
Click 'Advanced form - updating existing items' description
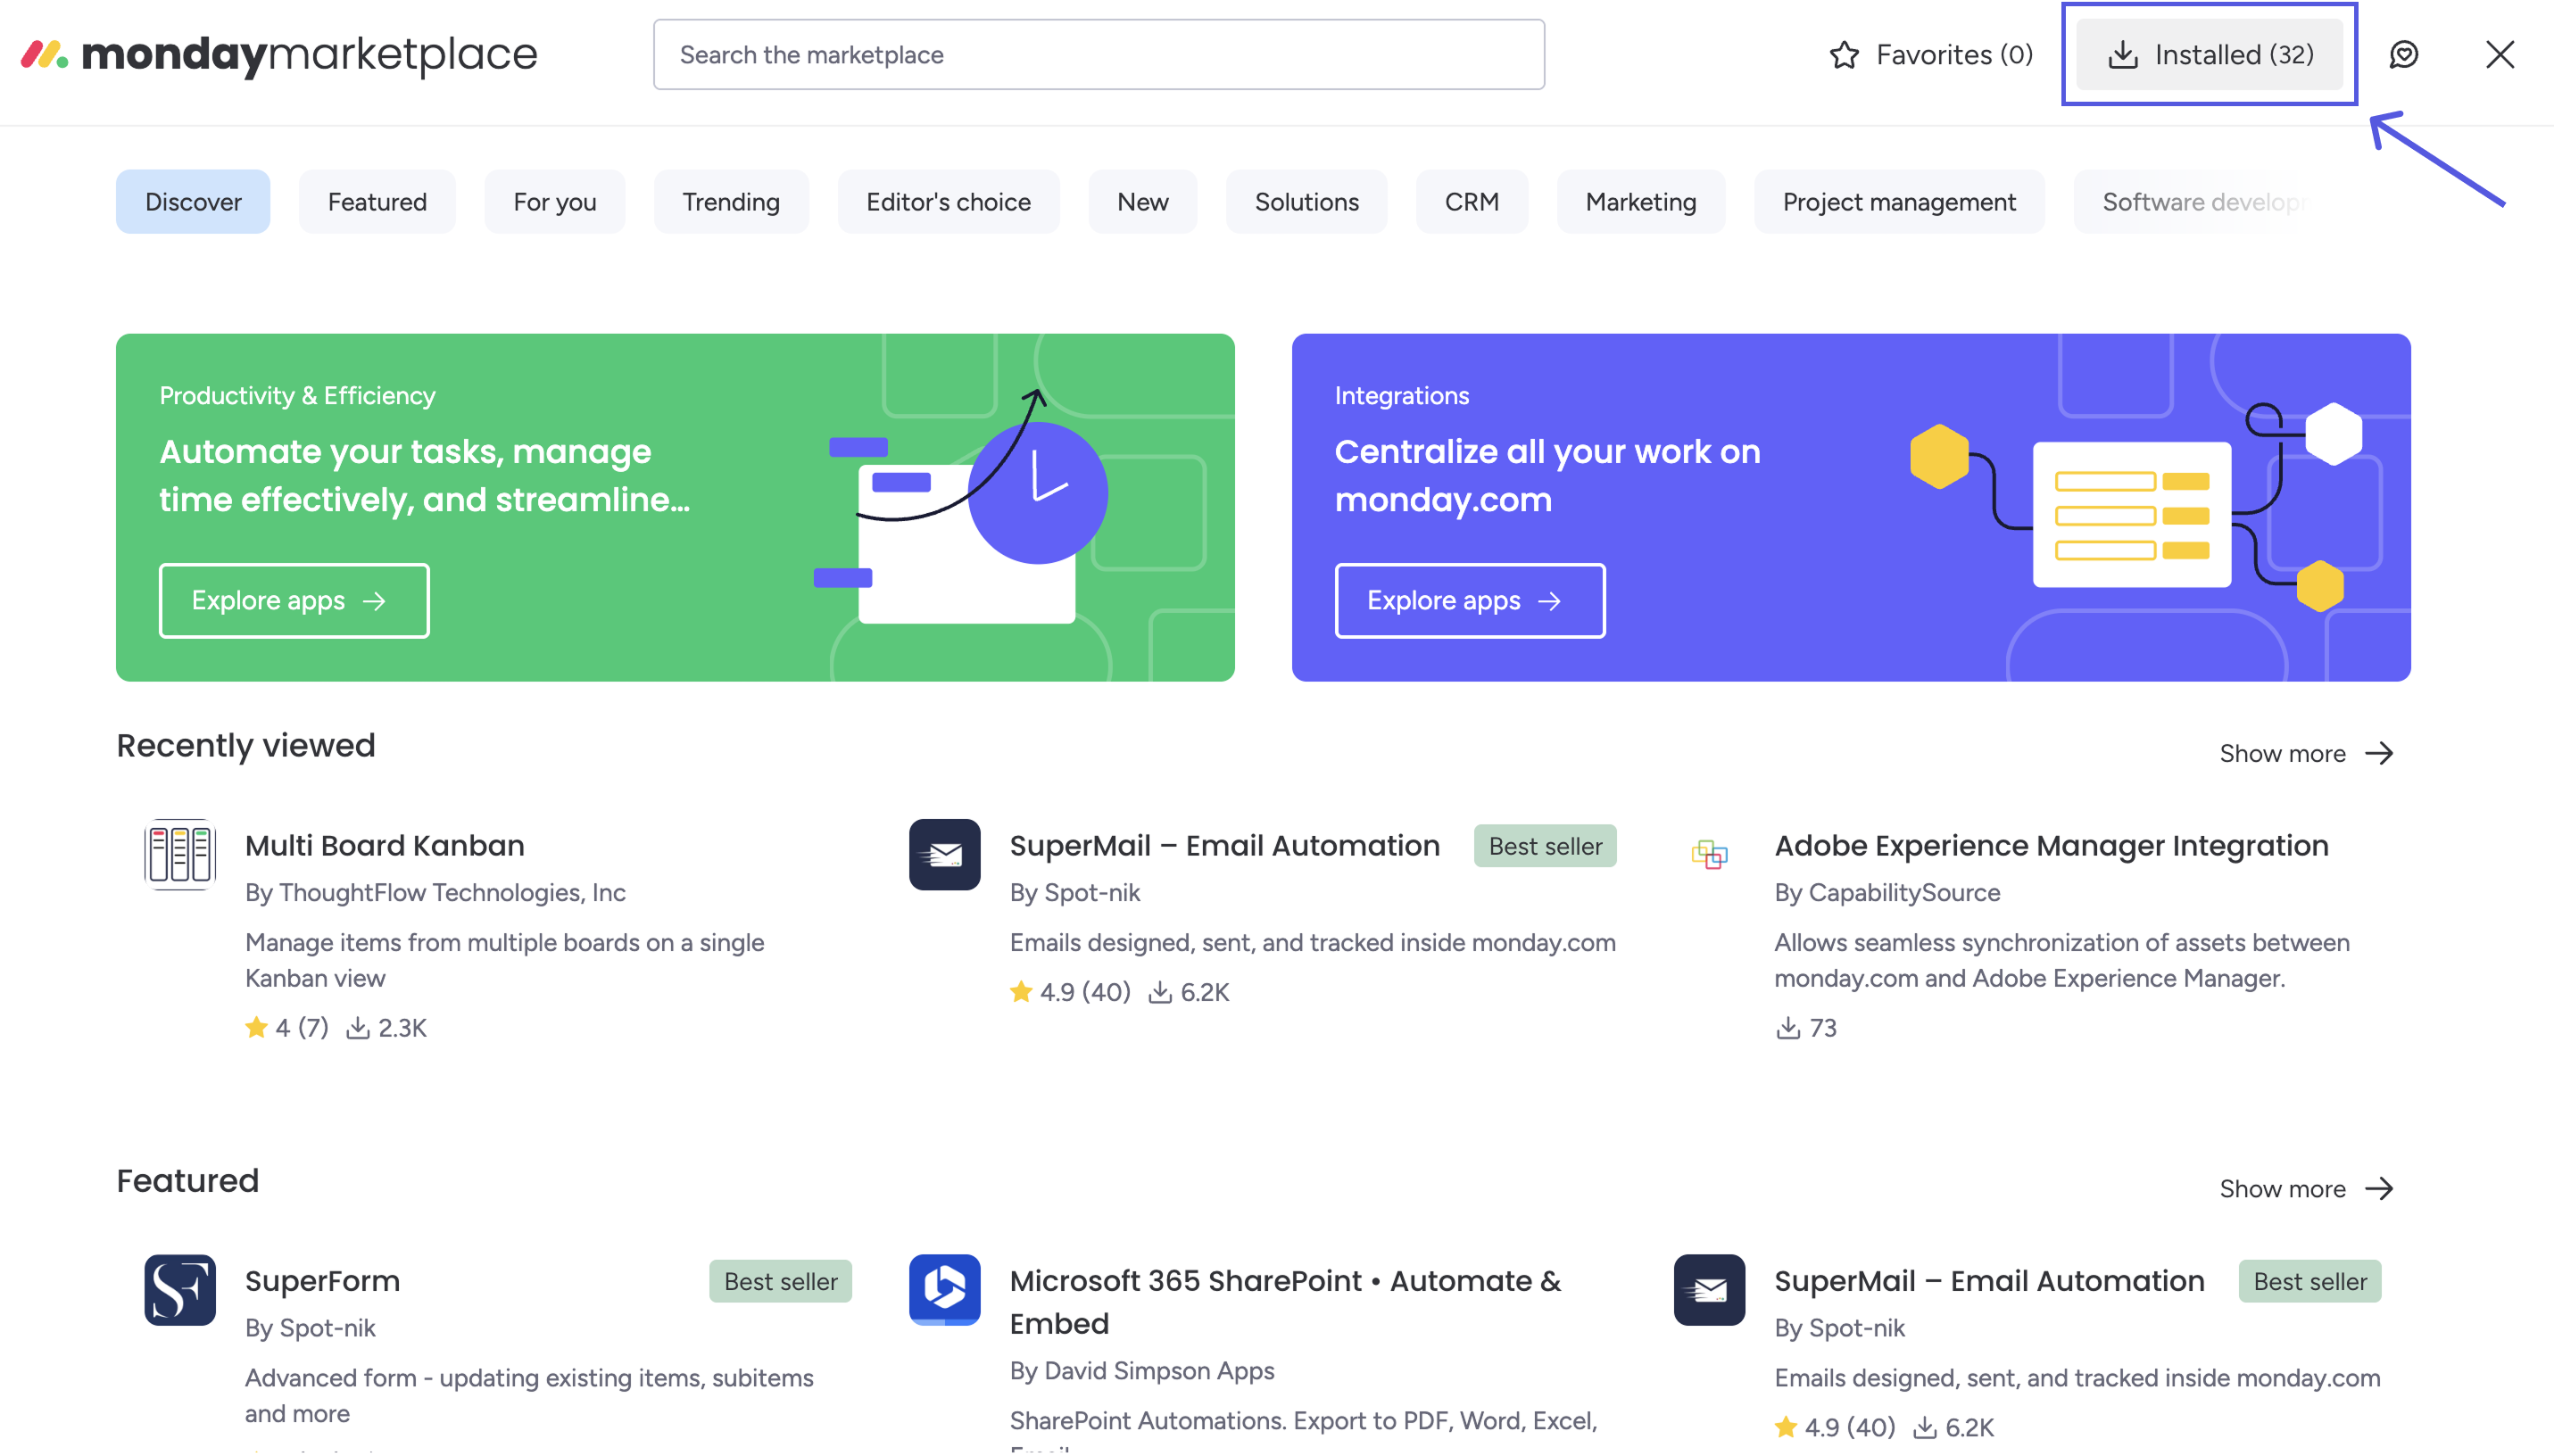pyautogui.click(x=529, y=1395)
